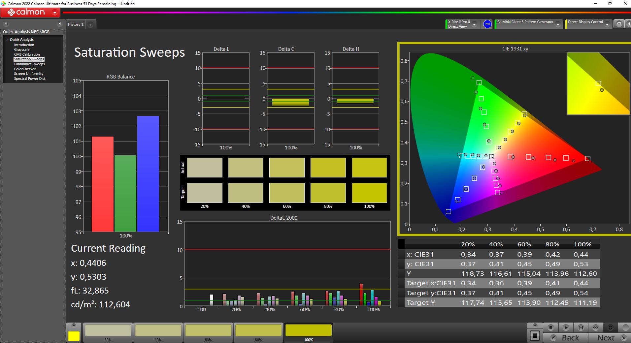Toggle the pattern window square icon
The width and height of the screenshot is (631, 343).
[x=535, y=336]
